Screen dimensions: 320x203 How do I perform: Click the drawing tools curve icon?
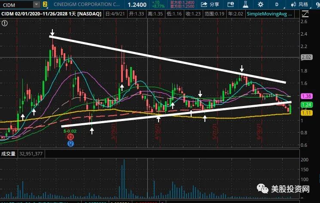click(305, 14)
